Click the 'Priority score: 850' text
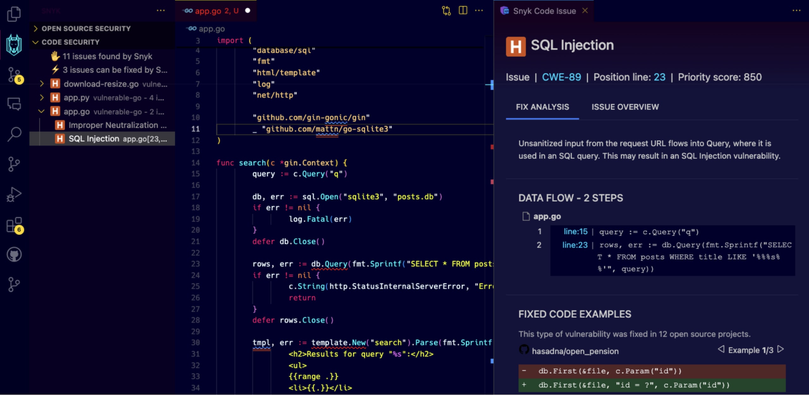 coord(720,77)
